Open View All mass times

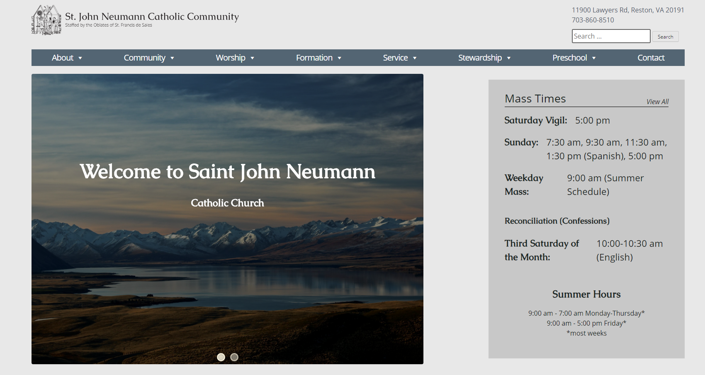(x=657, y=102)
